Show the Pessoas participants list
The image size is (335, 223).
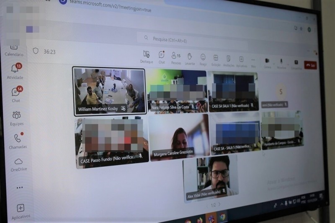pos(176,58)
